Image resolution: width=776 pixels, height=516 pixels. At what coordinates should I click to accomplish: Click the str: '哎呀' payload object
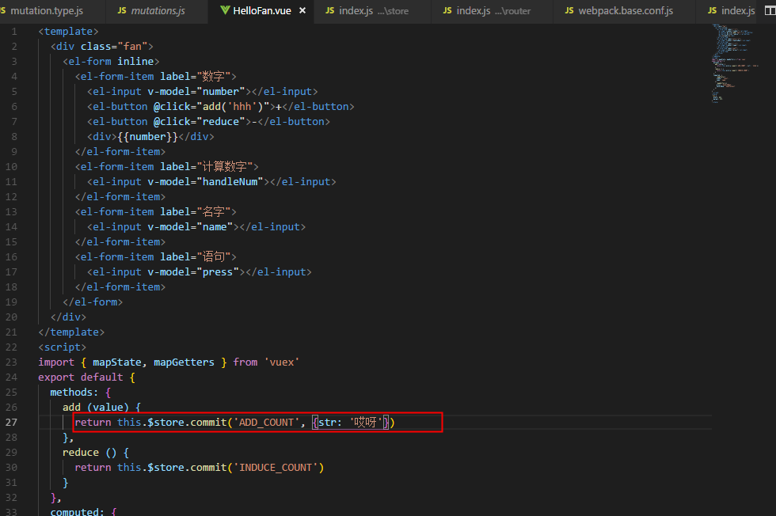coord(350,423)
